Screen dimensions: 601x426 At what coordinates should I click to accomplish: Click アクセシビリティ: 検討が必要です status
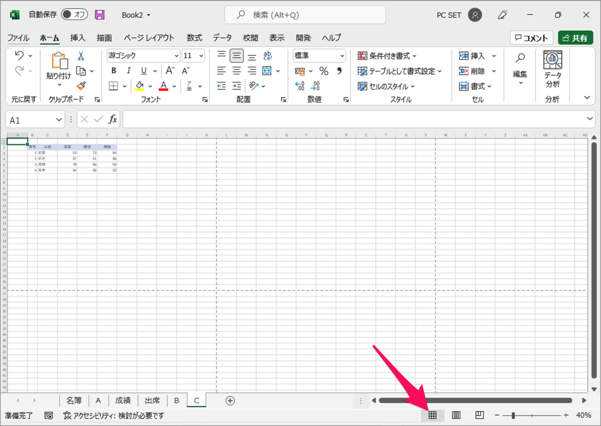113,415
